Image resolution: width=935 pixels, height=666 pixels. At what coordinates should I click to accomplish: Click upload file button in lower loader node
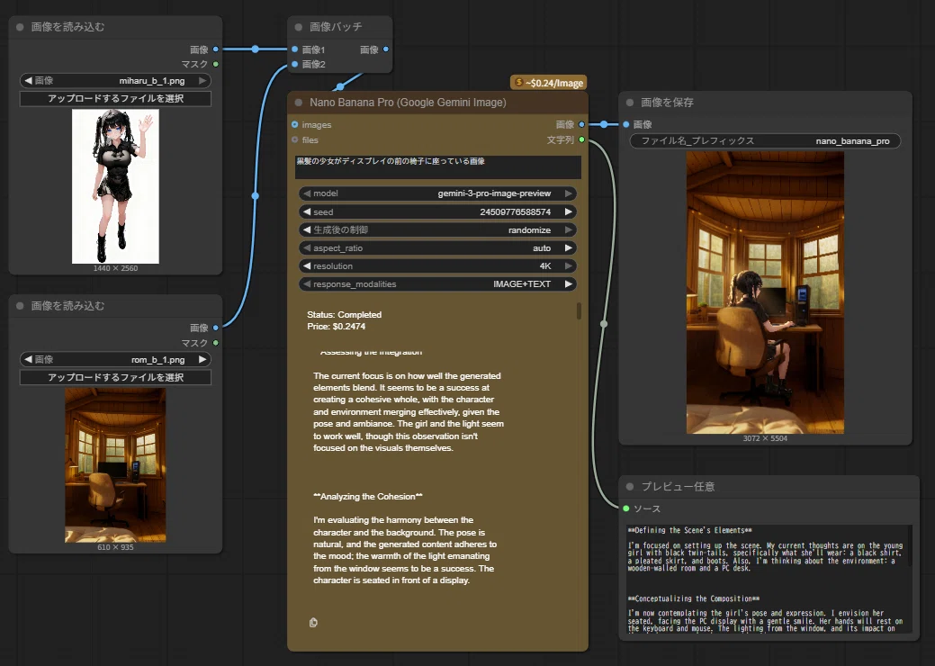click(116, 377)
